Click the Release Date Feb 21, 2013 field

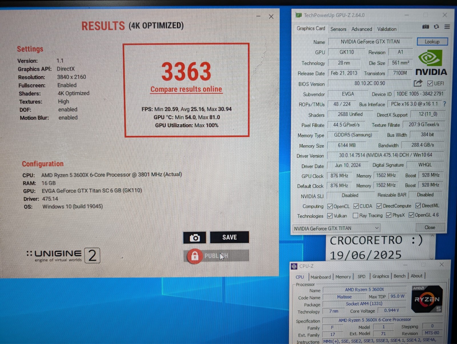pos(344,73)
